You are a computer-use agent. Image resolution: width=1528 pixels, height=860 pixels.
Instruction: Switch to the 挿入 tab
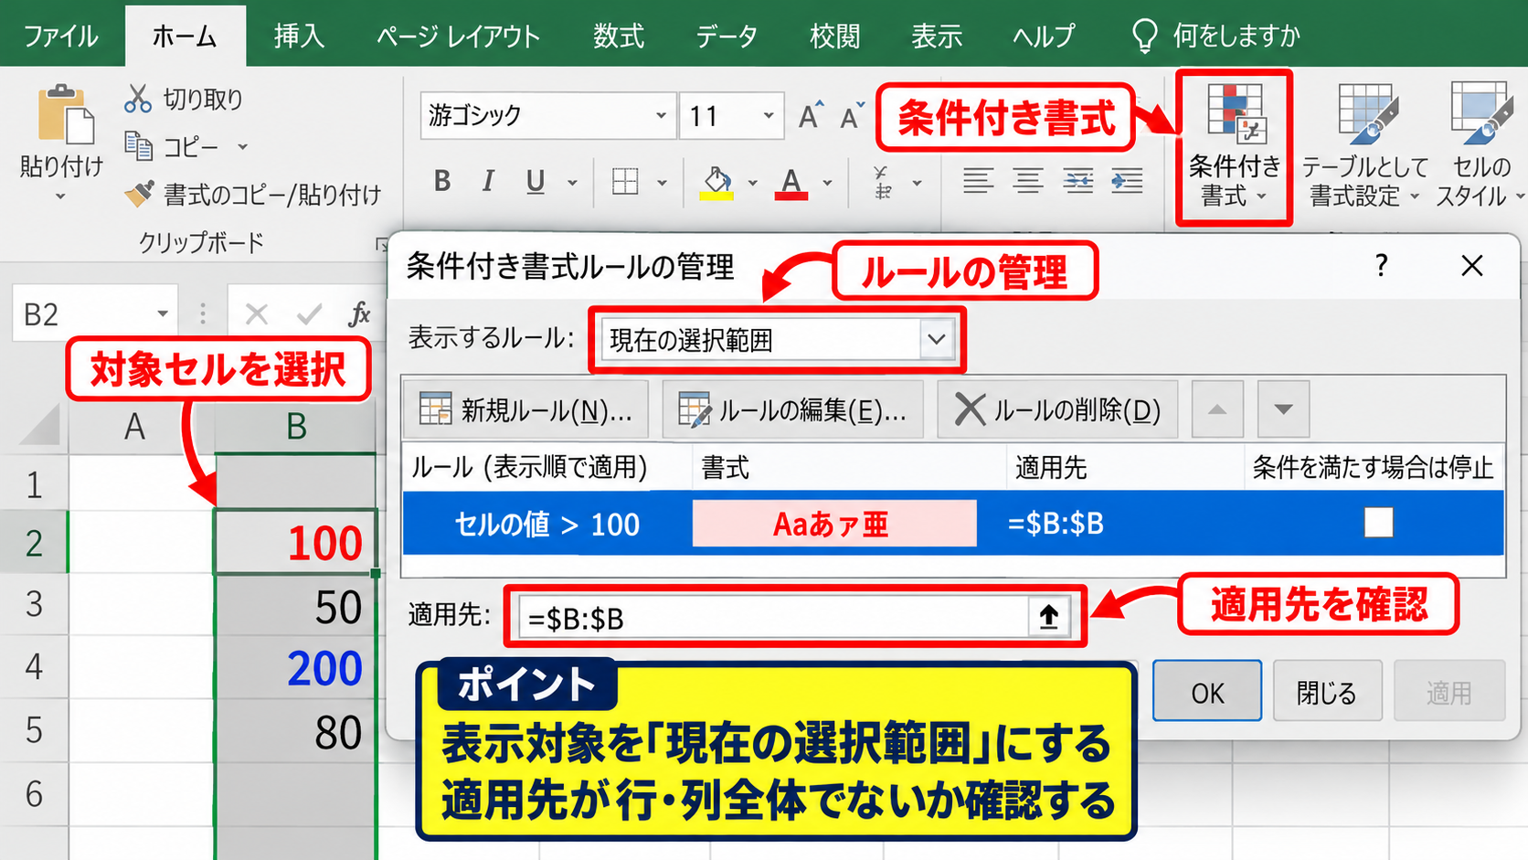[299, 36]
